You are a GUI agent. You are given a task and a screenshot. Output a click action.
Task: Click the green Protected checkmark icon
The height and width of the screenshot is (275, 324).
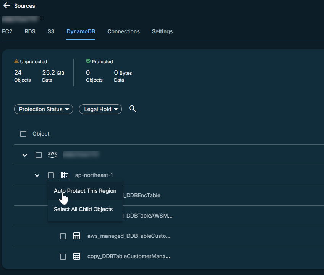click(x=88, y=61)
